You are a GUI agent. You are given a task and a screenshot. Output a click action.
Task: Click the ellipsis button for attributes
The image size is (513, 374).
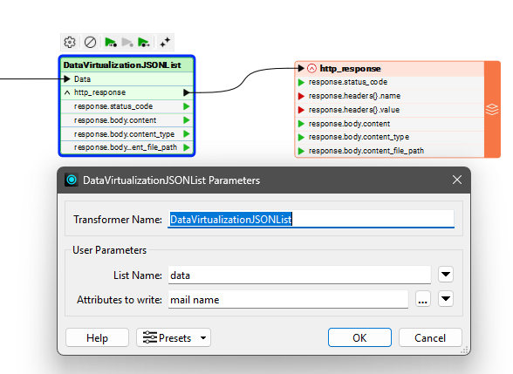coord(422,299)
